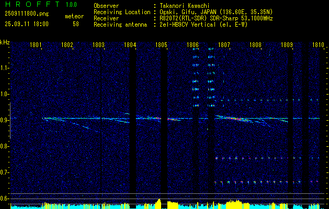The height and width of the screenshot is (209, 329).
Task: Click the Receiving Location label
Action: tap(122, 12)
